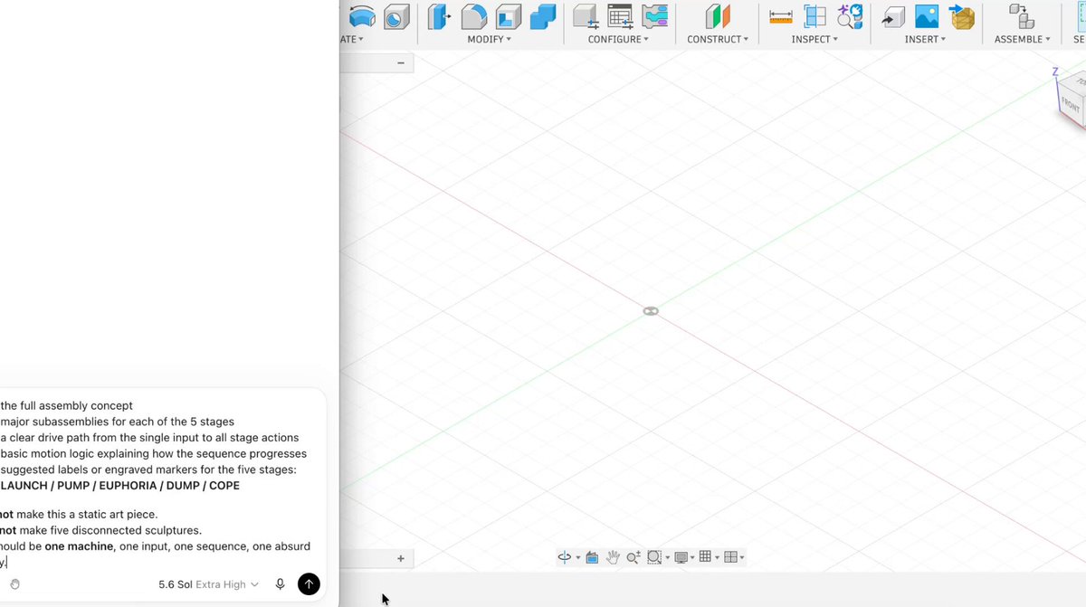Open the CONFIGURE dropdown menu

(618, 40)
